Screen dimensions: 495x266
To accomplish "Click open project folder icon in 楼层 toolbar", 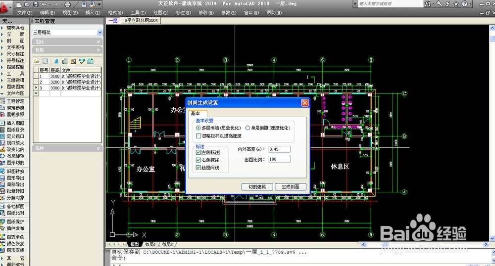I will coord(37,61).
